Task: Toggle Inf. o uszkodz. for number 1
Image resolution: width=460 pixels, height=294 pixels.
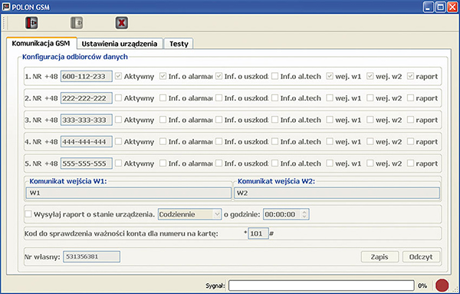Action: click(219, 76)
